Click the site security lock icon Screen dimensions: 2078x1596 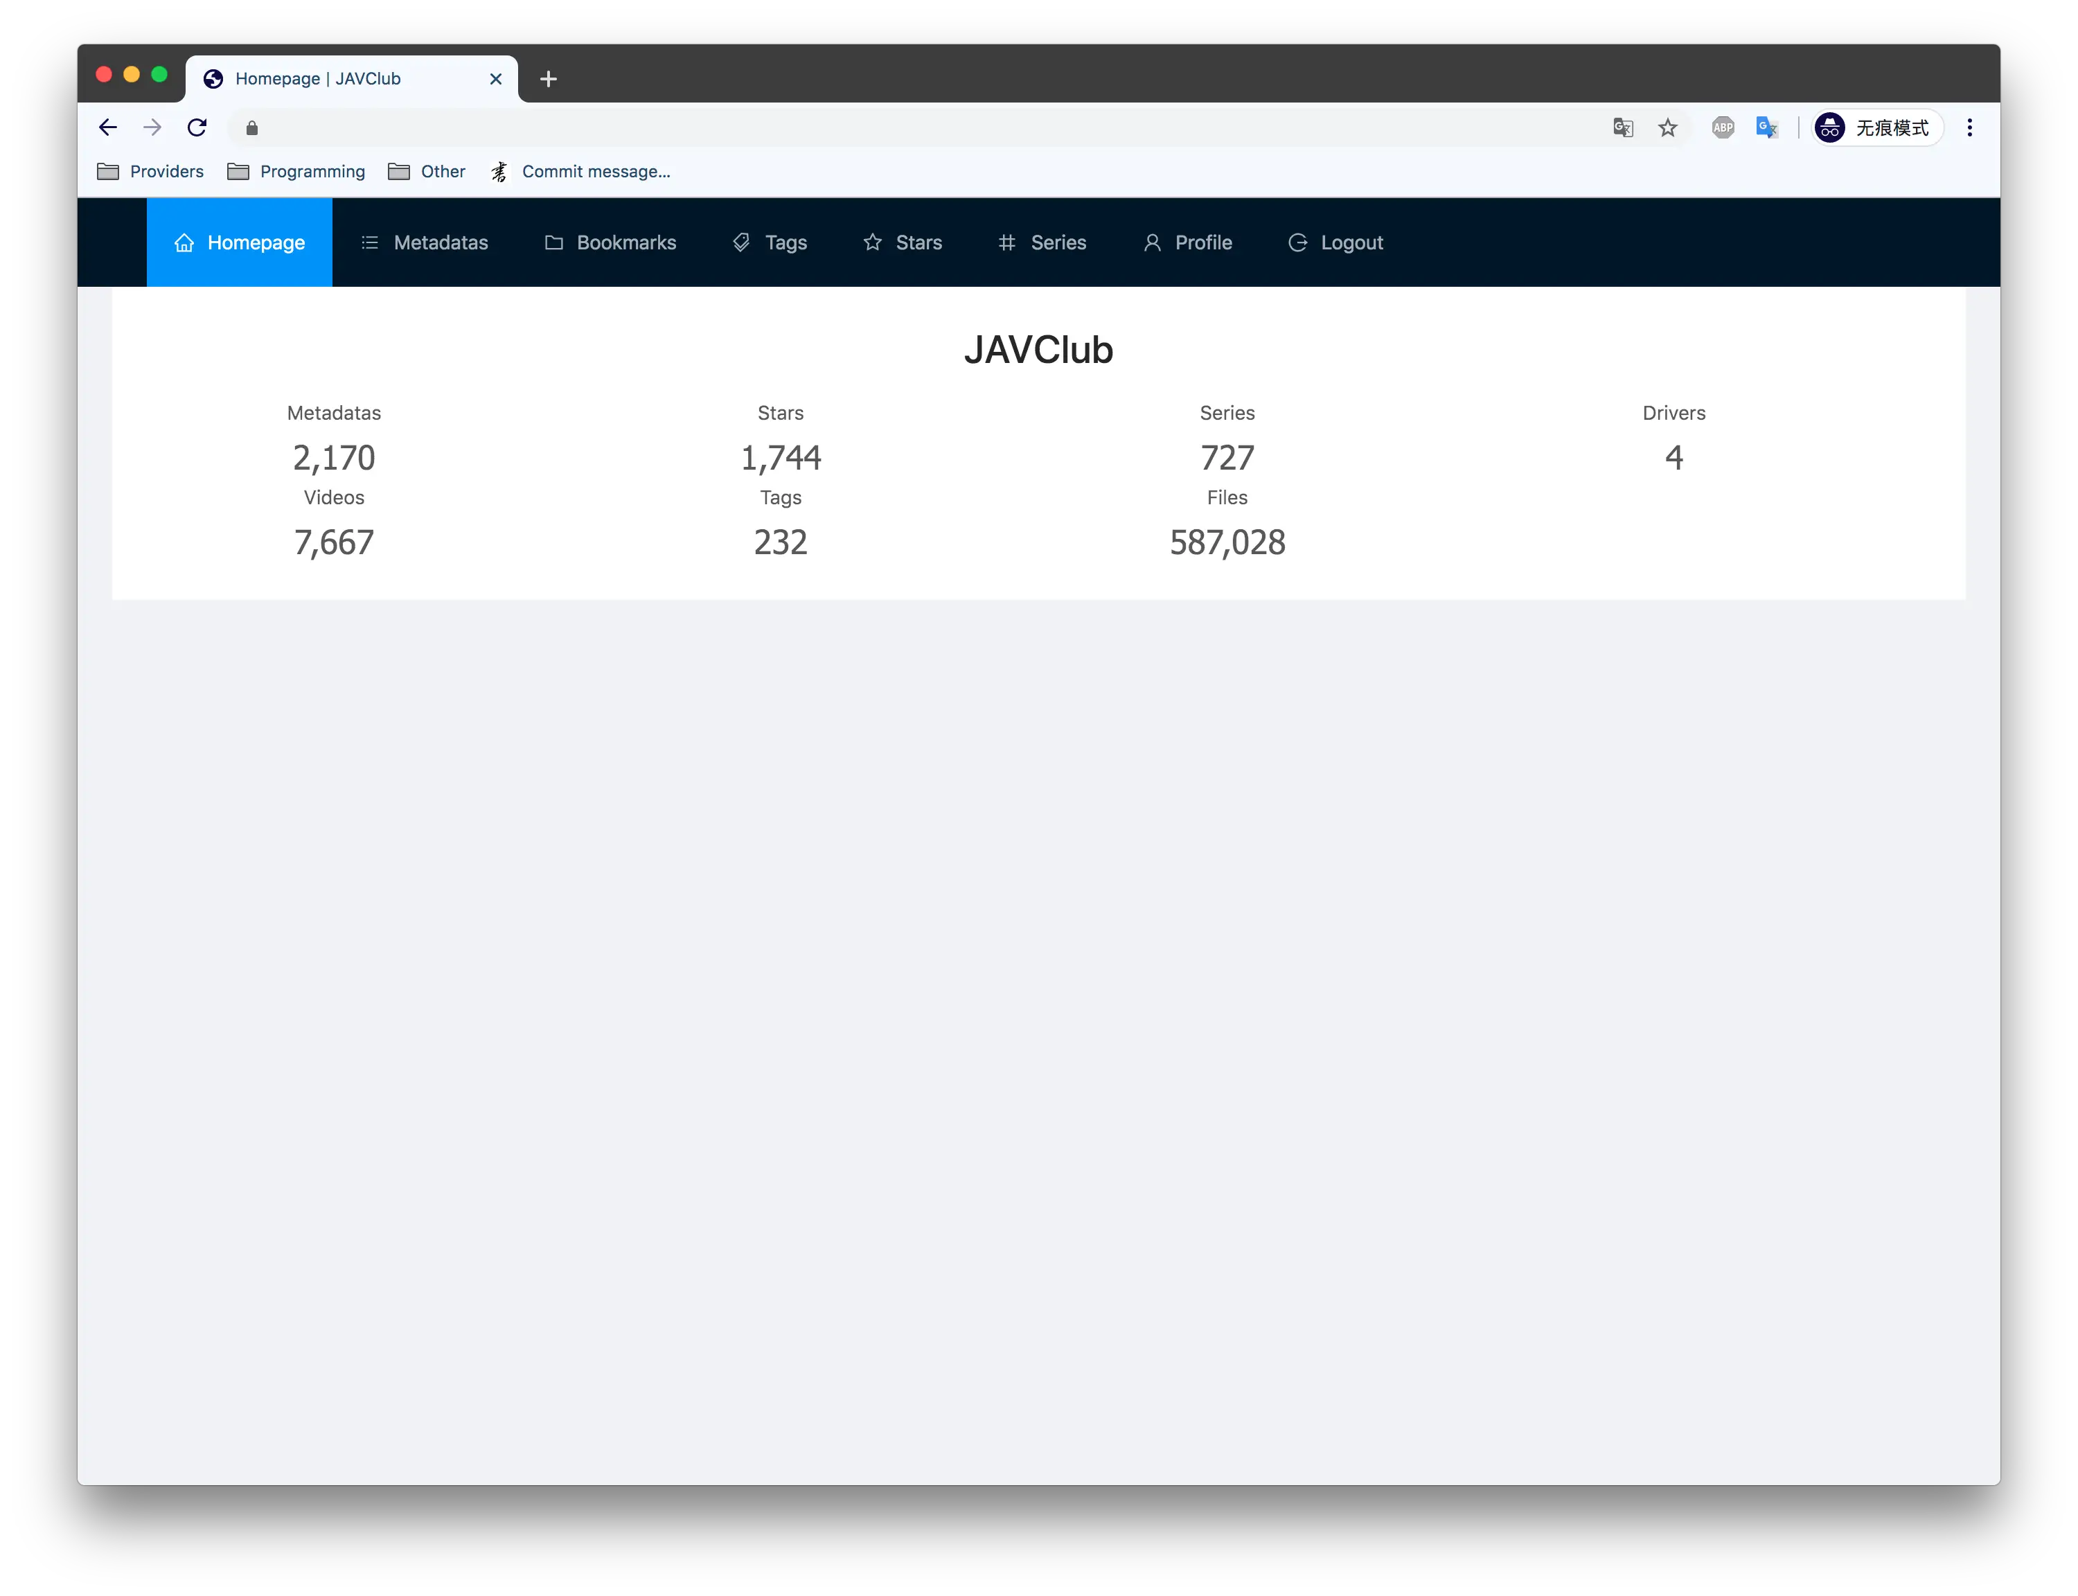(251, 127)
